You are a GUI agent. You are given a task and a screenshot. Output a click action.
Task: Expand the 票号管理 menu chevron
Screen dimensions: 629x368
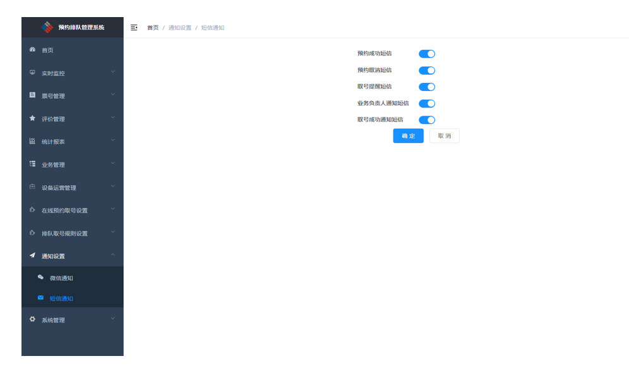(x=113, y=95)
